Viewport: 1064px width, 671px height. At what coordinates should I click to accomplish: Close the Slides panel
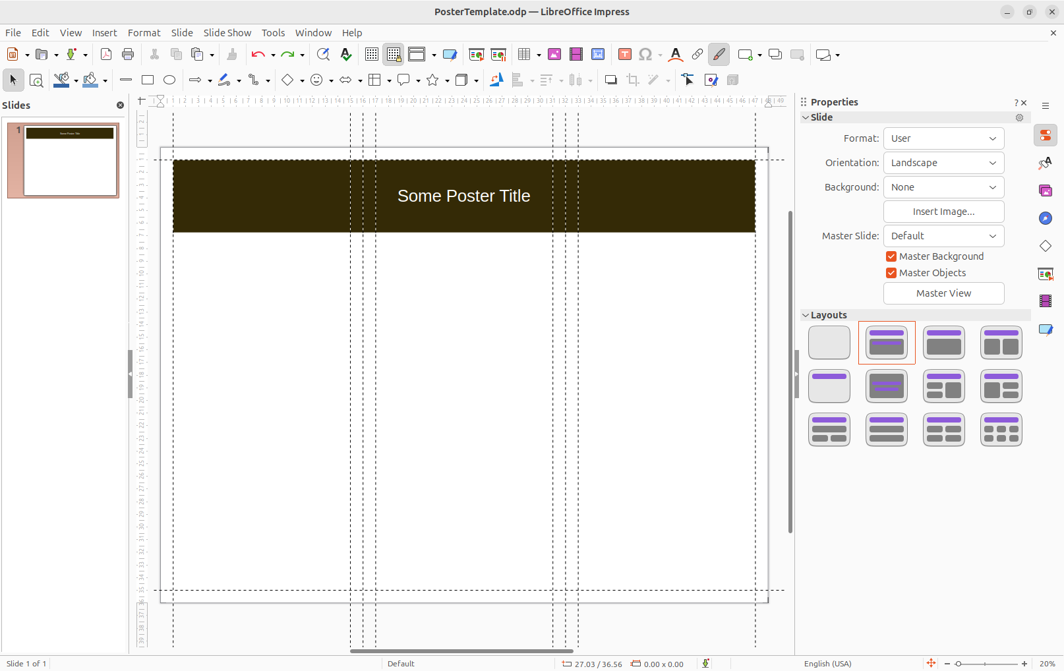[120, 105]
